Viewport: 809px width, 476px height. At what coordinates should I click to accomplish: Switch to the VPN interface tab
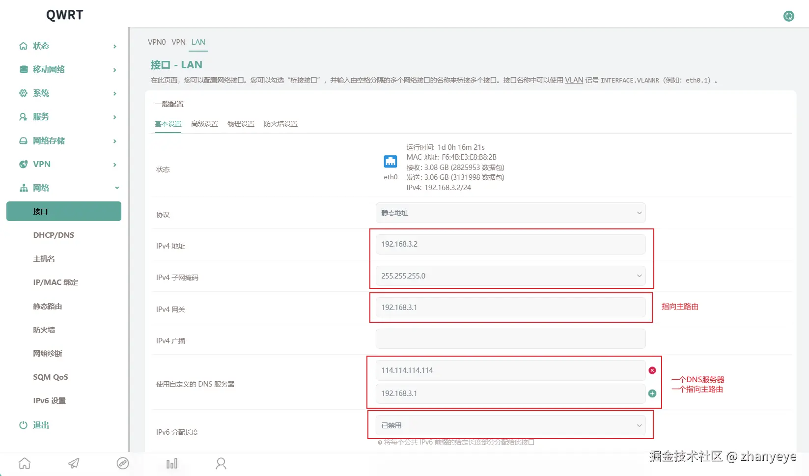[178, 42]
